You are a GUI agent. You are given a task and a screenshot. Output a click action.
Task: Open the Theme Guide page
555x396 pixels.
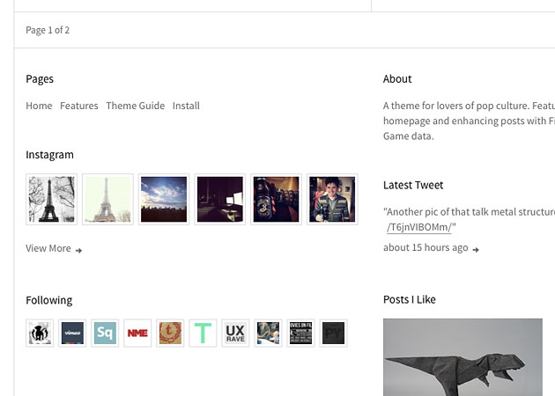(x=135, y=106)
